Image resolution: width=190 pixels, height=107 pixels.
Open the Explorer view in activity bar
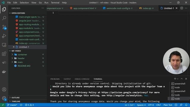(x=4, y=9)
